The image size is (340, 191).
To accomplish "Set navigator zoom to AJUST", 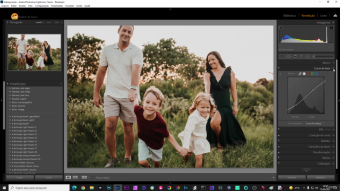I will 39,22.
